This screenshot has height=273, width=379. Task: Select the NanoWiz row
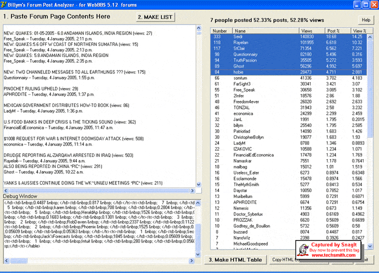[x=288, y=238]
